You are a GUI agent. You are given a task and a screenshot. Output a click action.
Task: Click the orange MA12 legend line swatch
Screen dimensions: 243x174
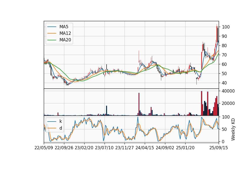(52, 33)
